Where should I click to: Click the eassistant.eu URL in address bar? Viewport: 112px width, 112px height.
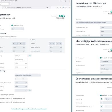point(19,7)
